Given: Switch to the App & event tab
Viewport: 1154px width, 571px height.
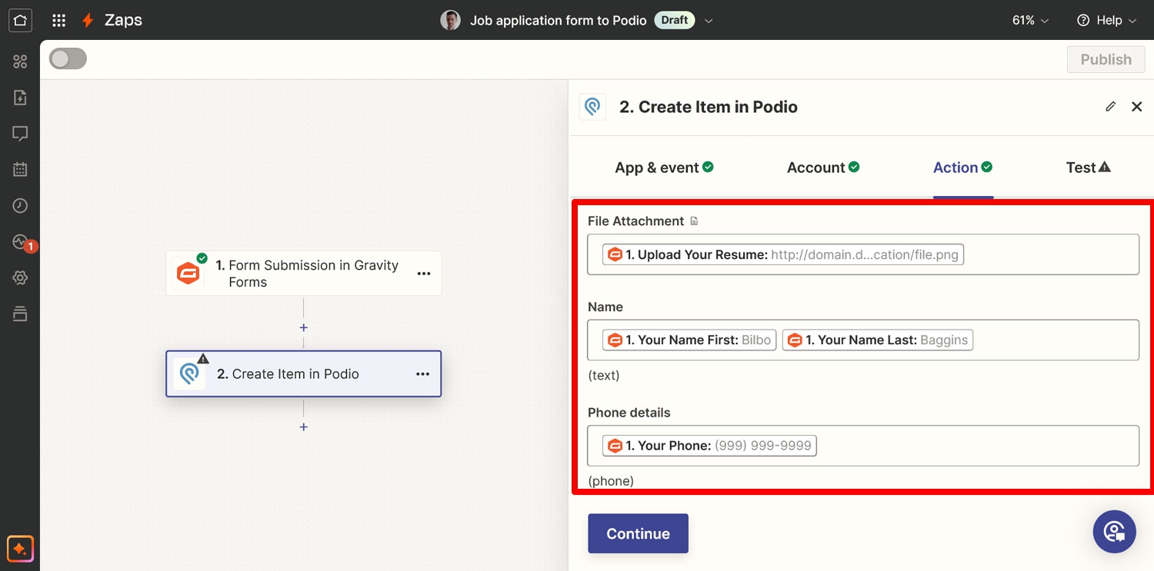Looking at the screenshot, I should [664, 168].
